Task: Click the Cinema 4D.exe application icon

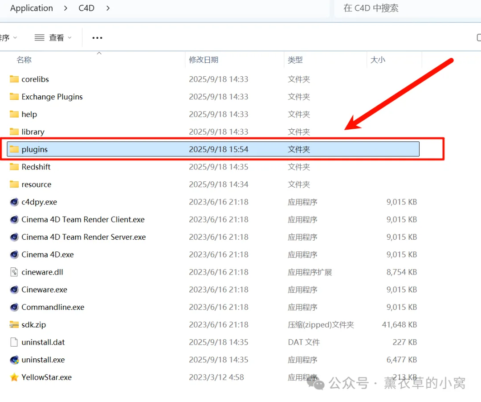Action: coord(14,254)
